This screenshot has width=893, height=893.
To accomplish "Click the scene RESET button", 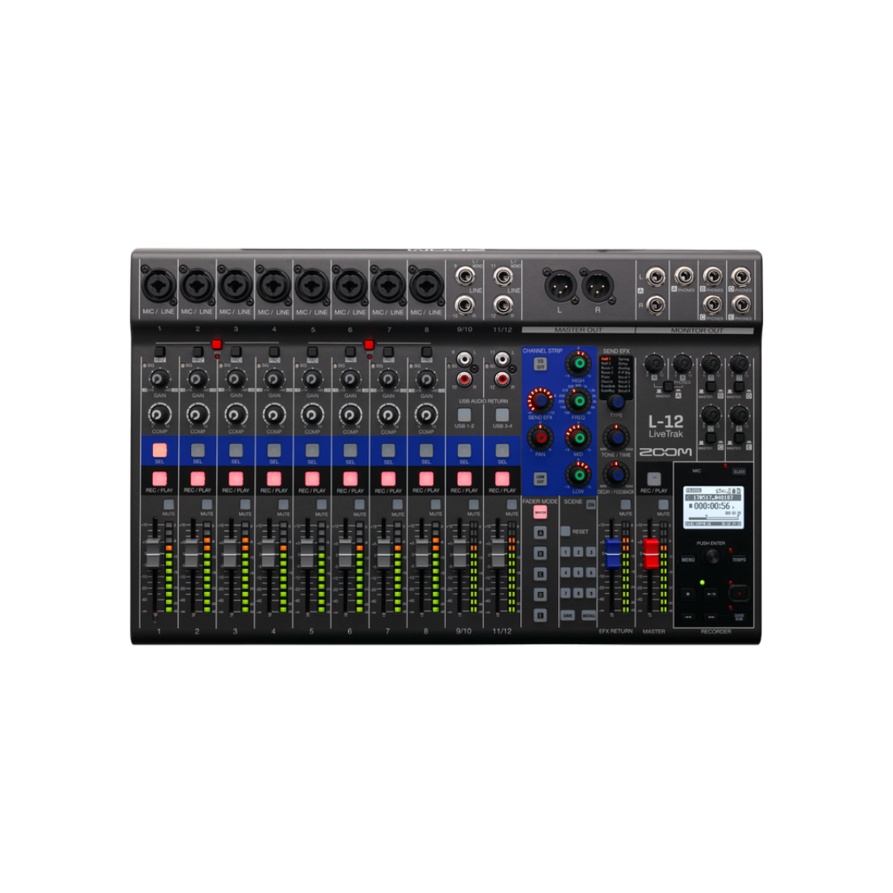I will pos(566,531).
